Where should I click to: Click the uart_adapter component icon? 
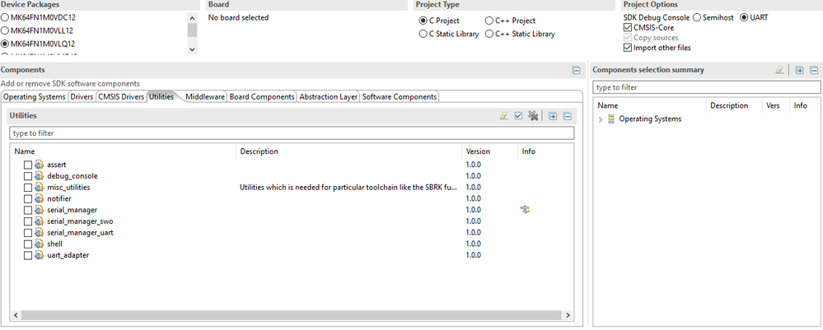(x=40, y=255)
